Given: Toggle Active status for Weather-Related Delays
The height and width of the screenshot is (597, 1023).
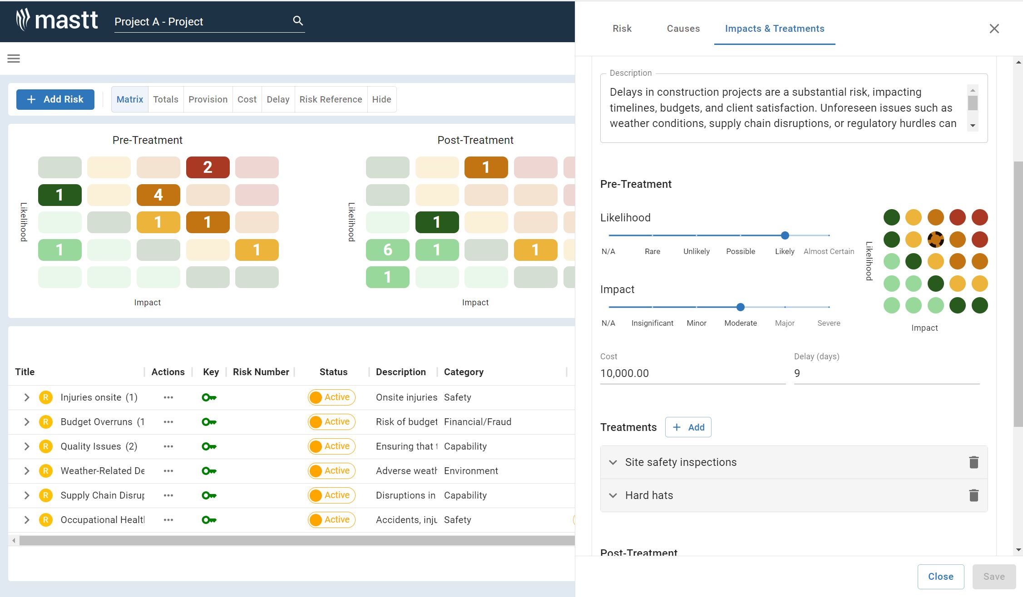Looking at the screenshot, I should [331, 470].
